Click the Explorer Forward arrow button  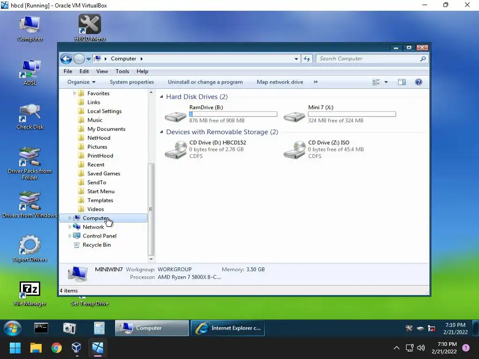79,58
